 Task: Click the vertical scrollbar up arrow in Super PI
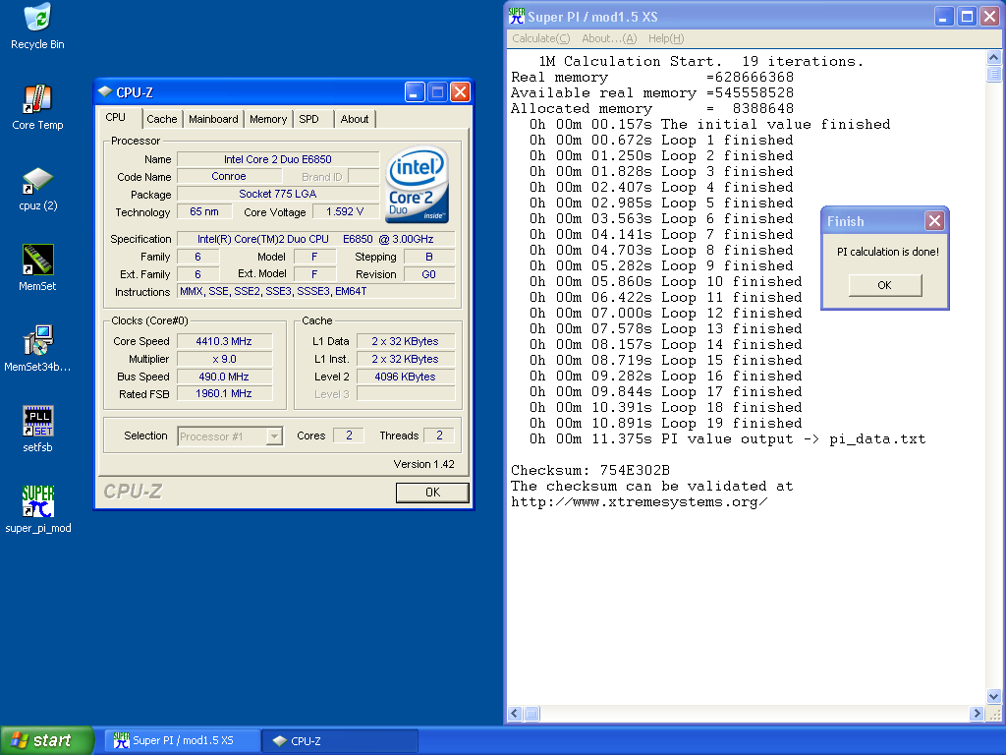tap(993, 58)
